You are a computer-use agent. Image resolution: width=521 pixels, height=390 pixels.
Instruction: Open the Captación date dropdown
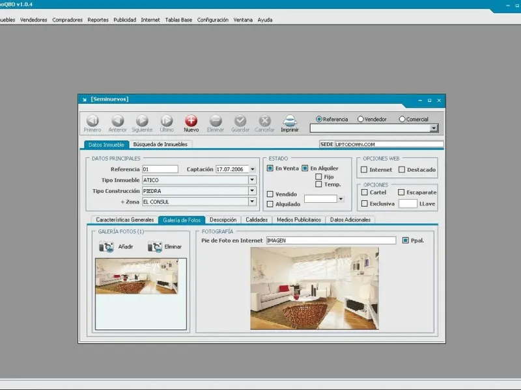tap(253, 169)
